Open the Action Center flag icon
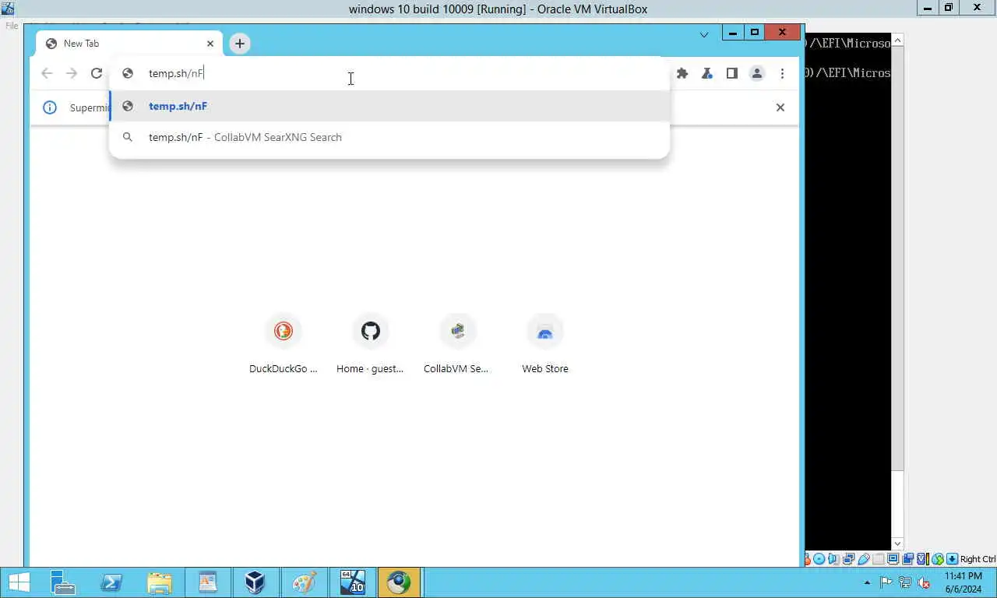 click(x=886, y=582)
